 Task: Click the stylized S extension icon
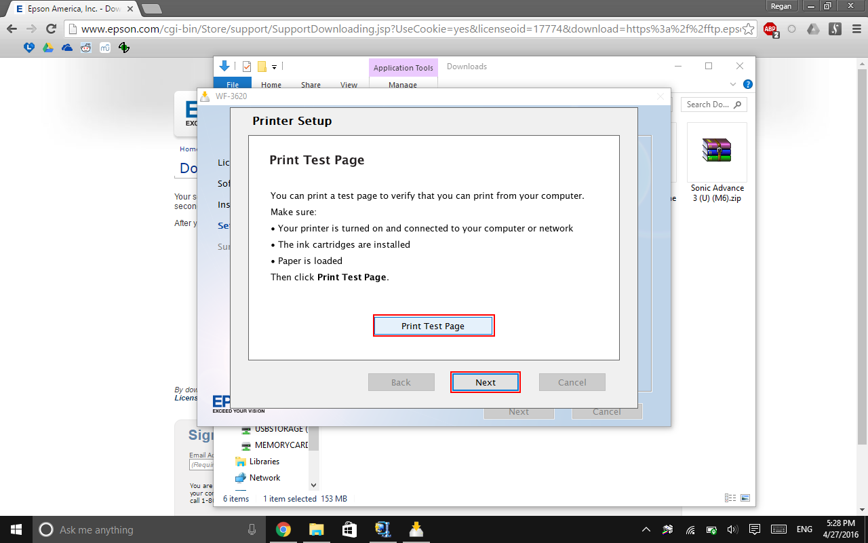835,29
